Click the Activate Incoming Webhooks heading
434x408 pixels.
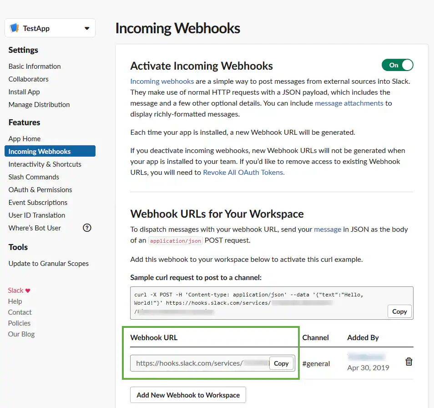point(202,66)
